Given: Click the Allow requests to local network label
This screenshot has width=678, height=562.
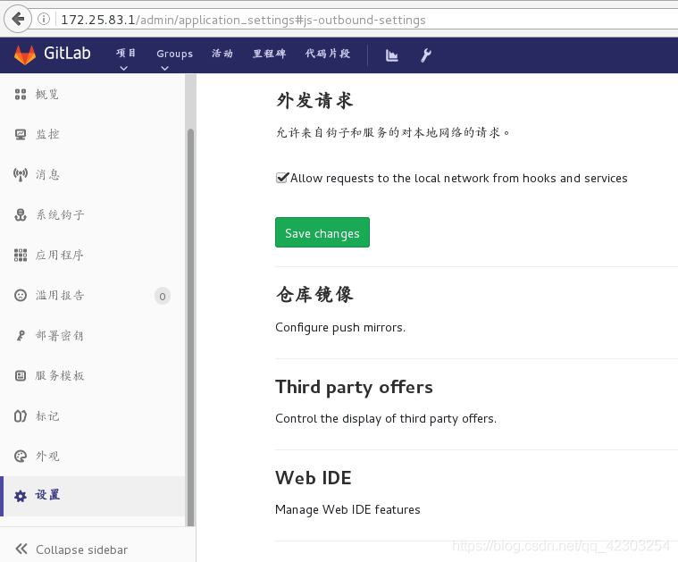Looking at the screenshot, I should pos(459,178).
